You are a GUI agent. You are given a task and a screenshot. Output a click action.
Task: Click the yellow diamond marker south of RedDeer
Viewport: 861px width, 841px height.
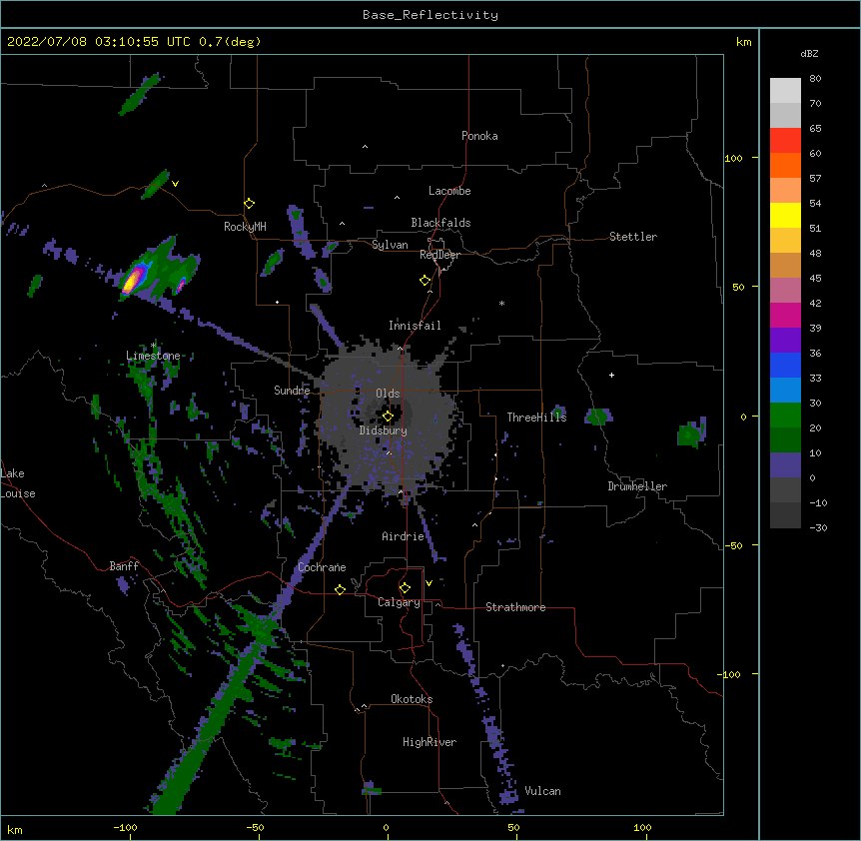point(425,280)
